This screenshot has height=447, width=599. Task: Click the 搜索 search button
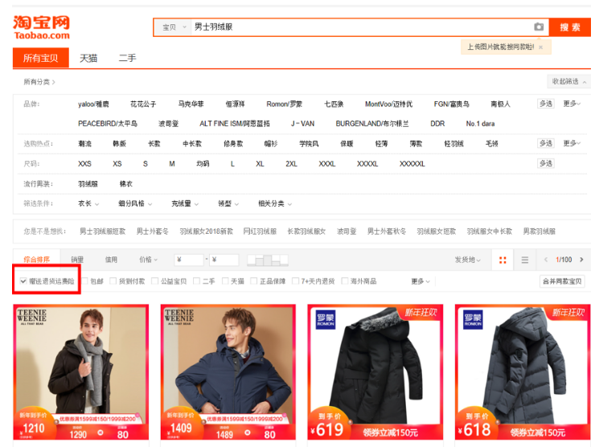pyautogui.click(x=570, y=27)
